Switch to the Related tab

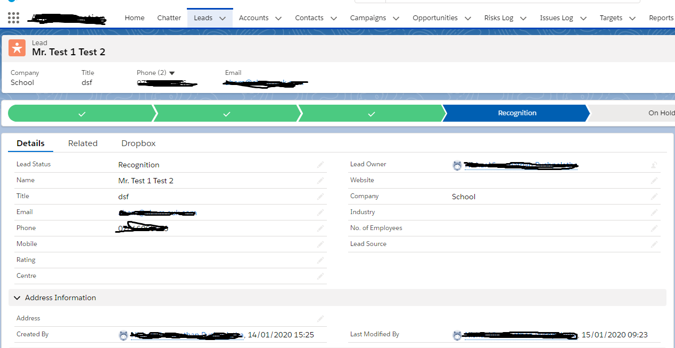point(83,143)
